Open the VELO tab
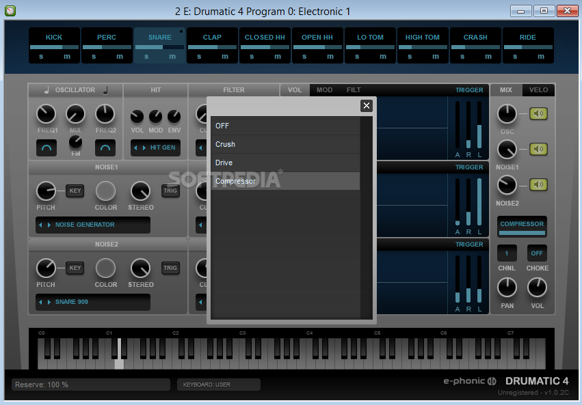This screenshot has width=582, height=405. (538, 90)
